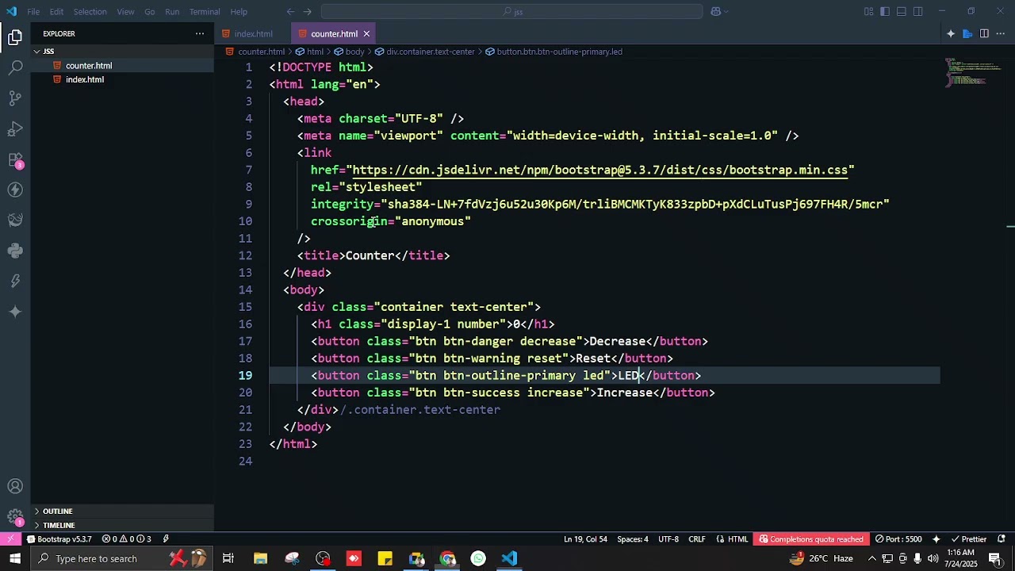Open the Source Control view
Screen dimensions: 1015x571
[15, 98]
